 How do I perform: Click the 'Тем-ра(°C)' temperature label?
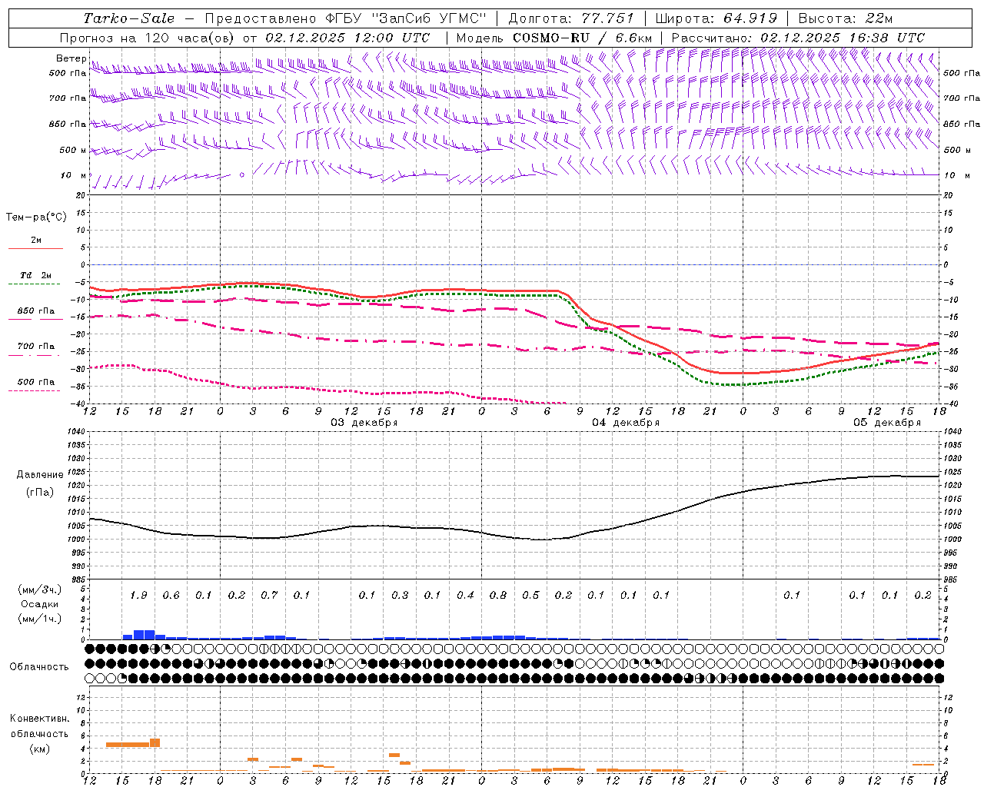click(36, 218)
